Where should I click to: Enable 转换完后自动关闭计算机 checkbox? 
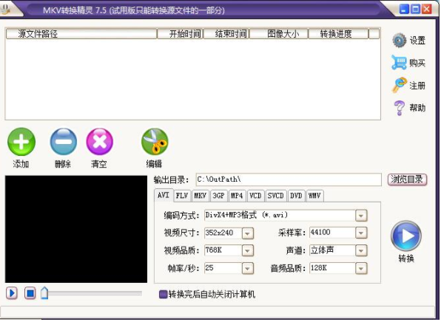click(163, 294)
